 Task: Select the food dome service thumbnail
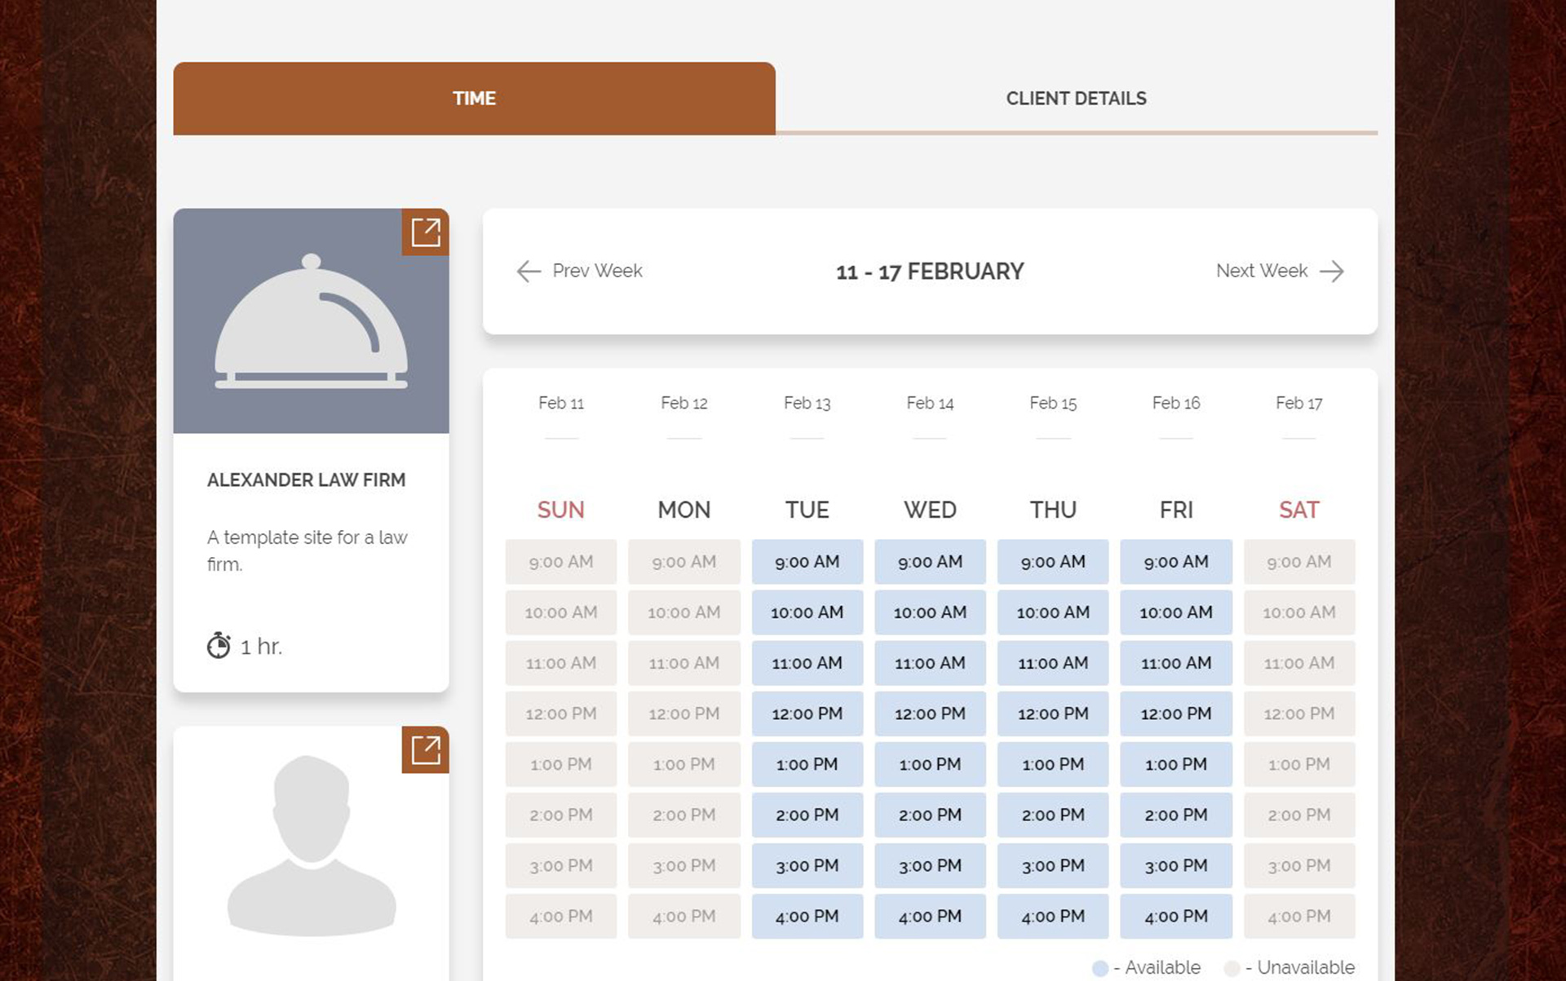311,321
